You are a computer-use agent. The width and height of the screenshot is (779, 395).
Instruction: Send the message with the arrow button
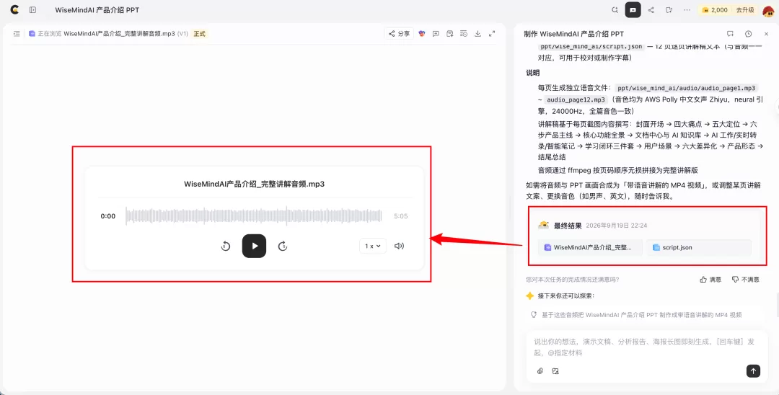(753, 370)
